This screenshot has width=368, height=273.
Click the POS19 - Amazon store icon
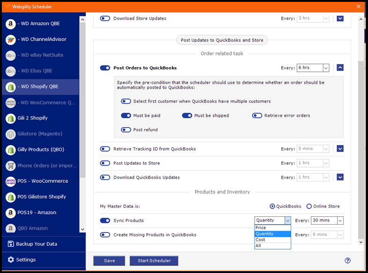10,213
